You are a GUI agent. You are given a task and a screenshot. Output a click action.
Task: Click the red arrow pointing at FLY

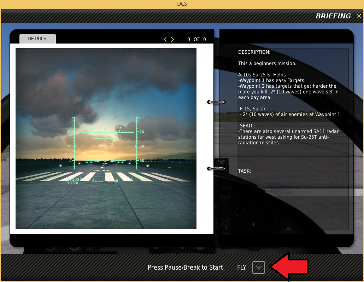289,267
